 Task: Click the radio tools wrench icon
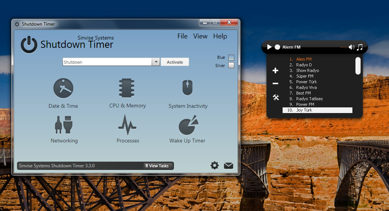[276, 98]
